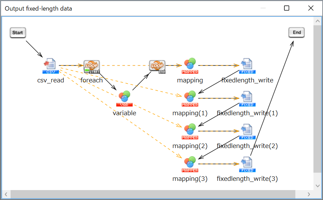Select the fixedlength_write(2) icon
The height and width of the screenshot is (200, 323).
click(247, 132)
